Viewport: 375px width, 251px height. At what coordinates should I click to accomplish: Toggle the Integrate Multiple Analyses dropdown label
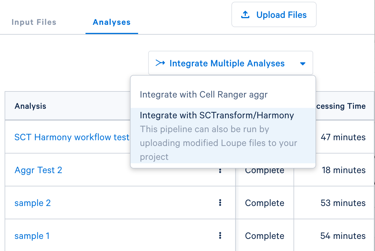(x=227, y=63)
